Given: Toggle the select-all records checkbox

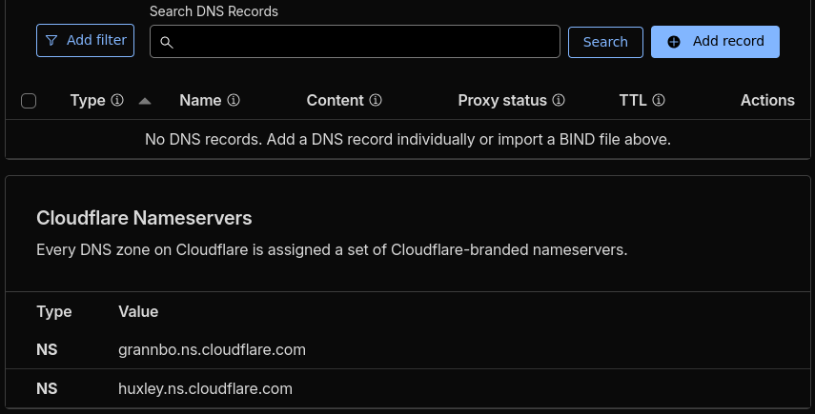Looking at the screenshot, I should (x=29, y=101).
